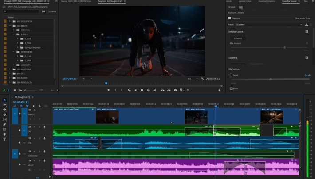Click the Clear Audio Type button
Screen dimensions: 315x179
pos(302,18)
